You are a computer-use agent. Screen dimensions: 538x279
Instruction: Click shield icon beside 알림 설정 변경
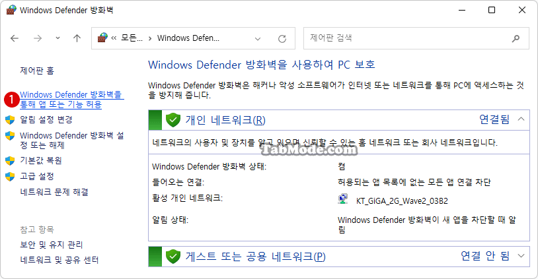point(10,120)
